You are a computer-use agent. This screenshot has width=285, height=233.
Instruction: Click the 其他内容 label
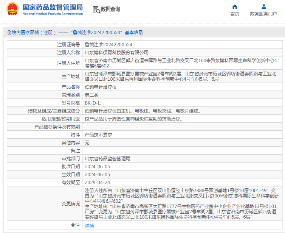click(x=71, y=143)
